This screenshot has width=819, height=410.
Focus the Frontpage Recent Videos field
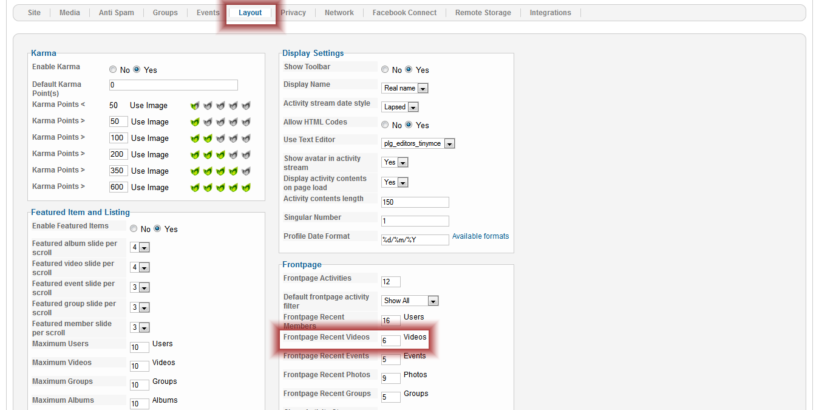click(390, 341)
